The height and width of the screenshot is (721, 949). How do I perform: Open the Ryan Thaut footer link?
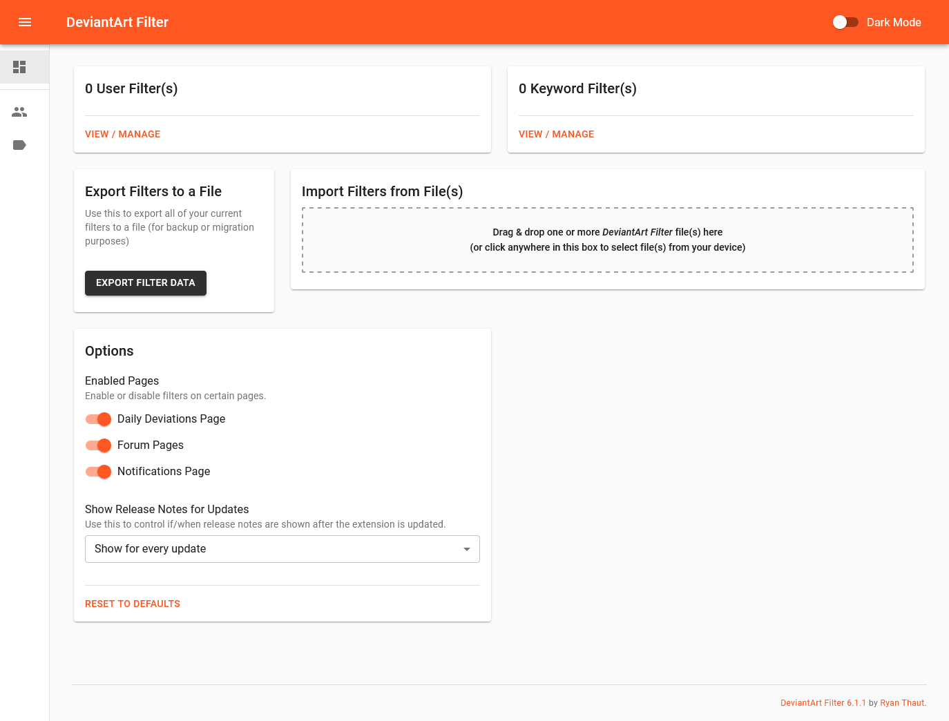coord(902,703)
